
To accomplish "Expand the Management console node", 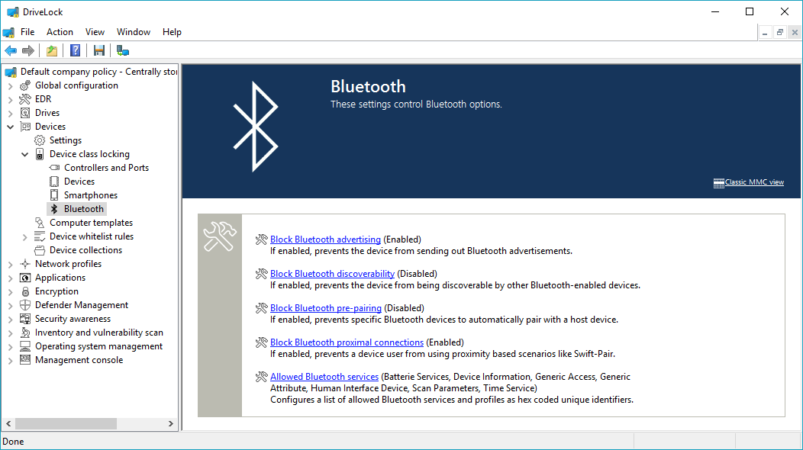I will click(10, 361).
